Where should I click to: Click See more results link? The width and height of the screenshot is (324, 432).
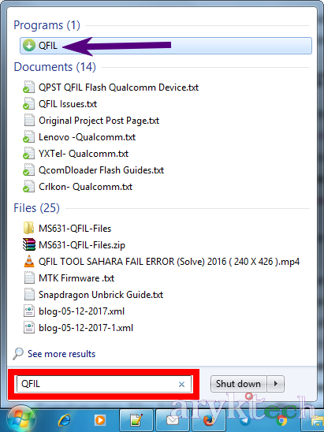tap(61, 354)
